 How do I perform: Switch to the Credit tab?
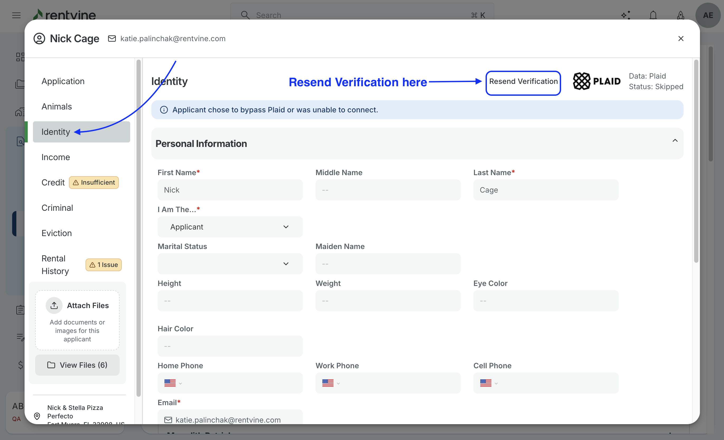click(x=53, y=182)
